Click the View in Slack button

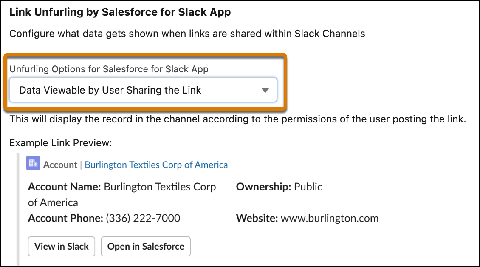click(61, 246)
